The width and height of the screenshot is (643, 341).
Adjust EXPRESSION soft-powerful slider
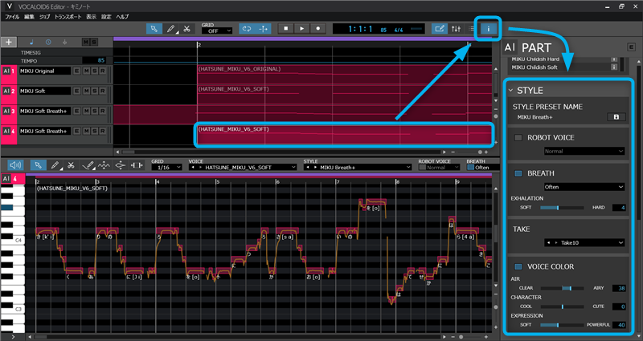[562, 325]
